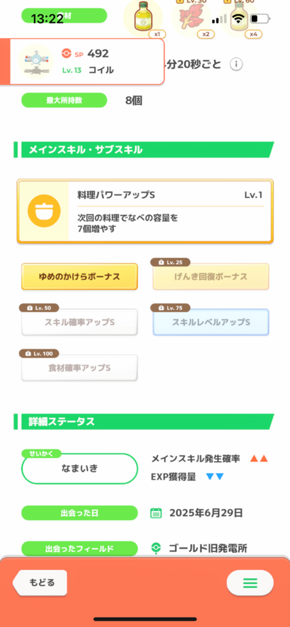Tap the locked スキル確率アップS sub skill
Image resolution: width=290 pixels, height=627 pixels.
point(80,322)
